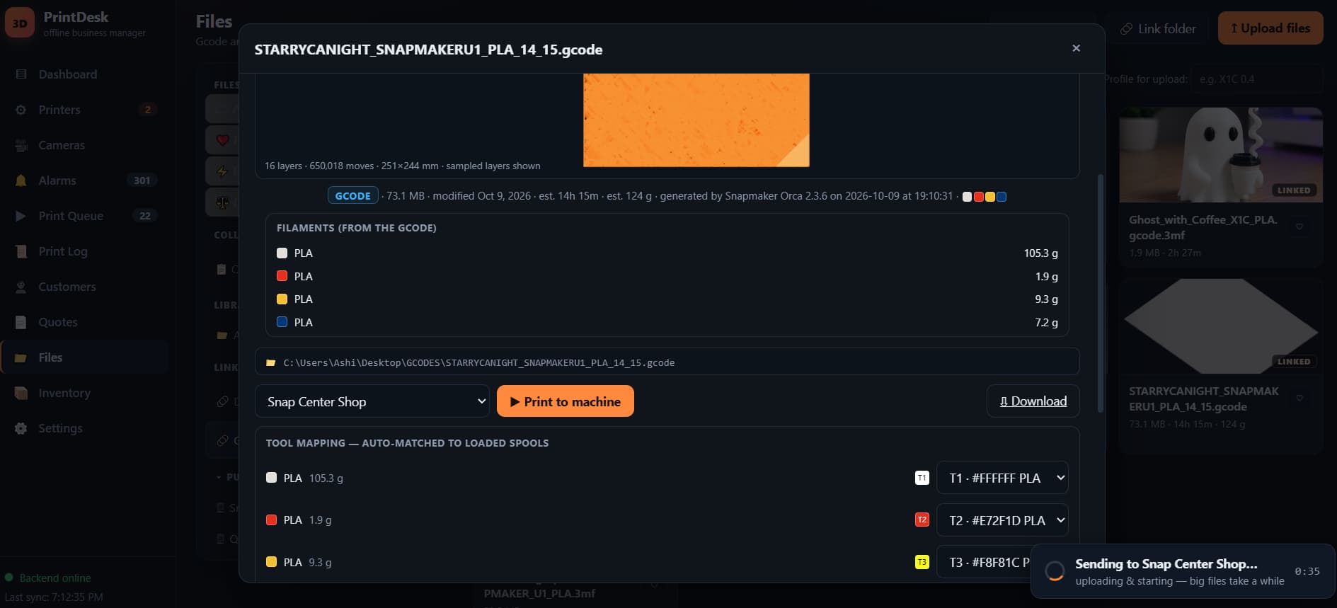Click the heart favorites filter icon
This screenshot has height=608, width=1337.
coord(222,140)
